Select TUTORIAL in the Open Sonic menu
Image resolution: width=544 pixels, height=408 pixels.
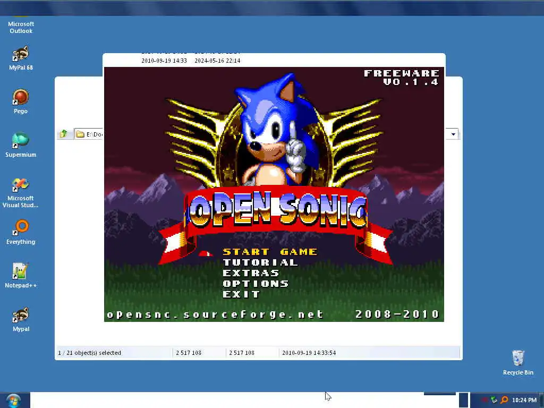[x=260, y=262]
